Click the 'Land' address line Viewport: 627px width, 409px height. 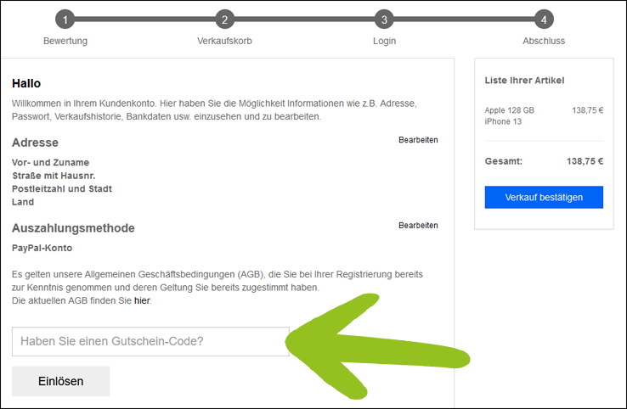(x=23, y=202)
